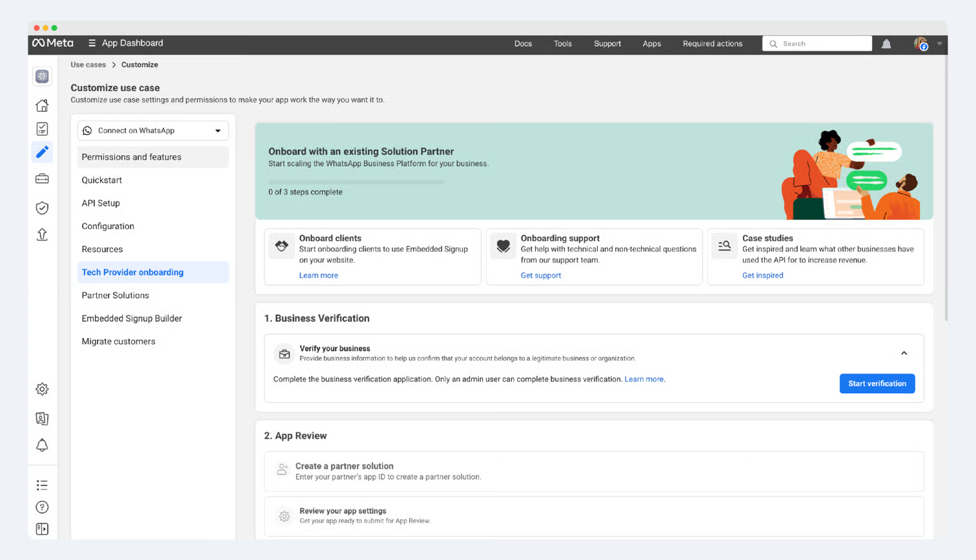The image size is (976, 560).
Task: Open the Connect on WhatsApp dropdown
Action: click(153, 131)
